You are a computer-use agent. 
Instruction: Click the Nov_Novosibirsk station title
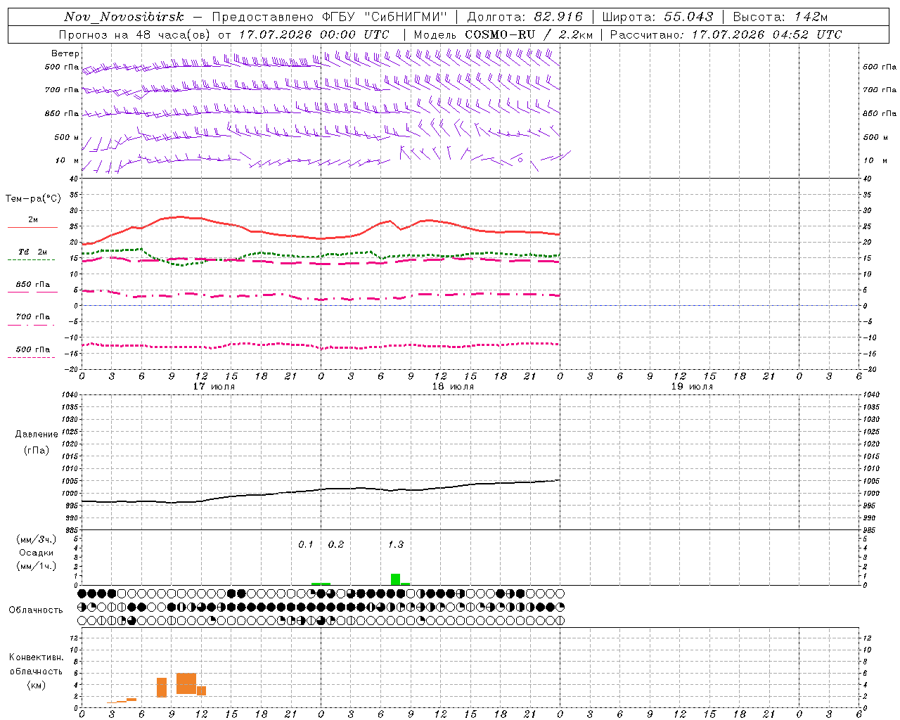(124, 17)
